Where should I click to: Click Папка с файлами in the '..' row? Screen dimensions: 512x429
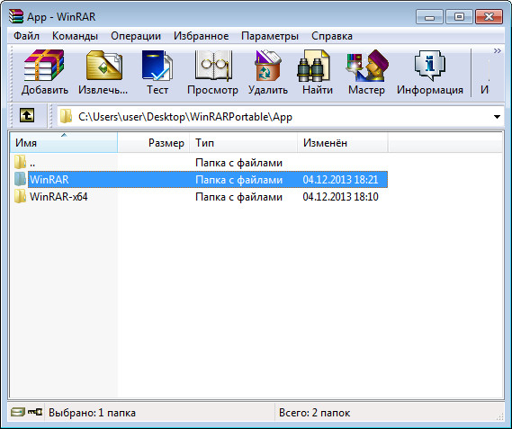click(x=238, y=163)
